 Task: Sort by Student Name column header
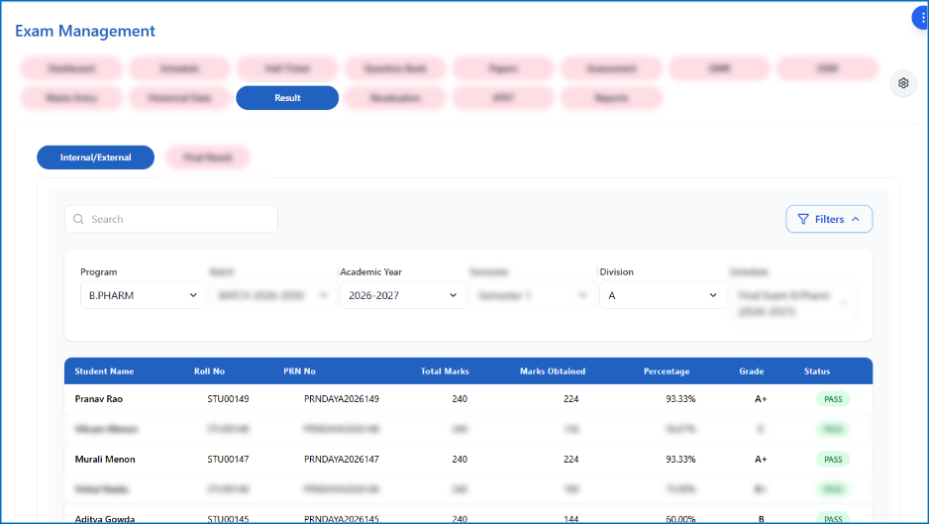(x=104, y=370)
